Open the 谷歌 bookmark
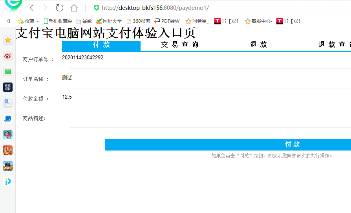 84,21
